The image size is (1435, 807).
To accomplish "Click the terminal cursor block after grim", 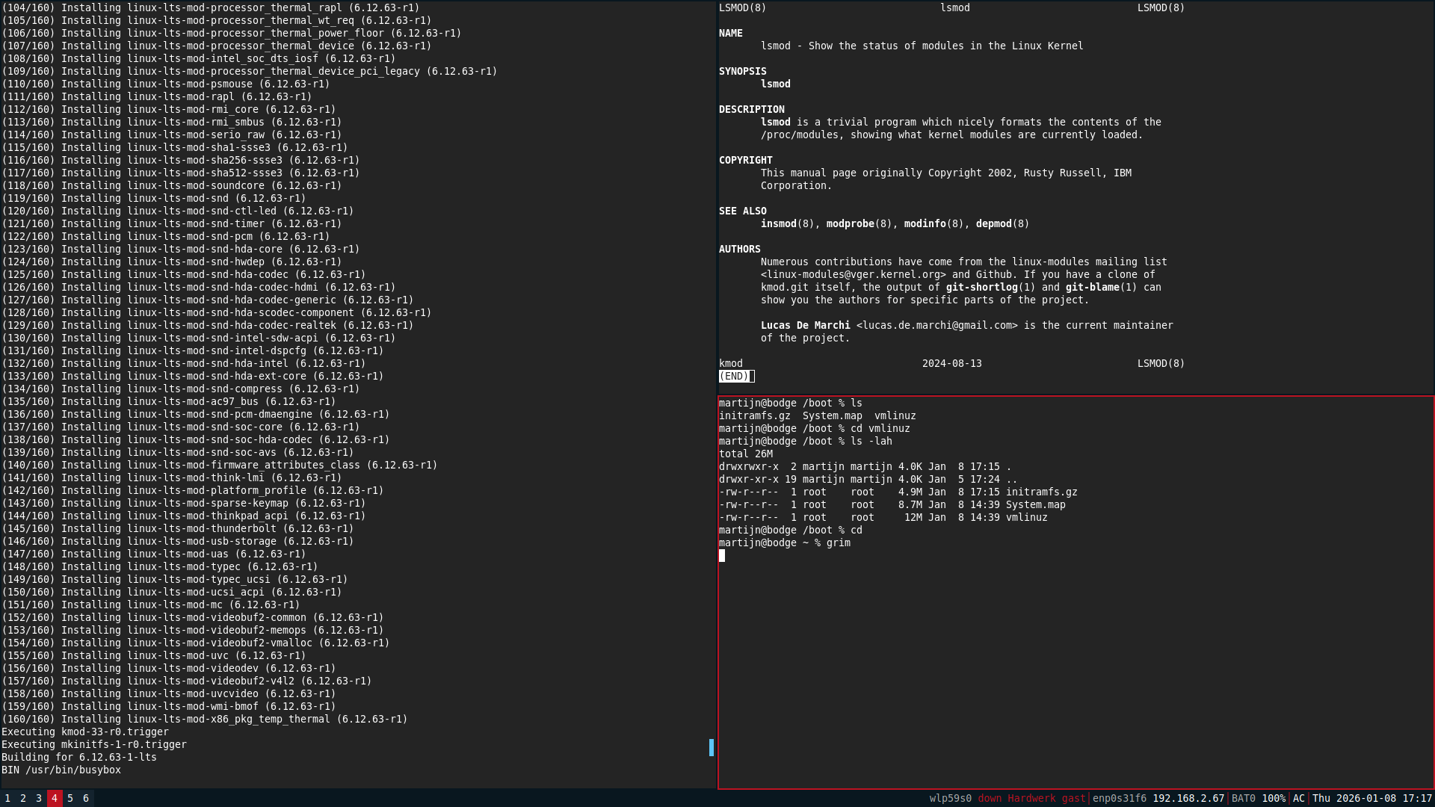I will [x=721, y=555].
